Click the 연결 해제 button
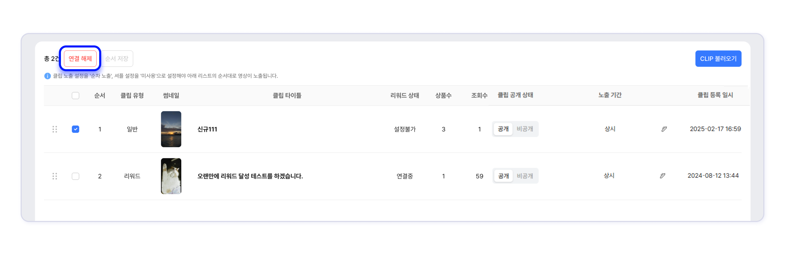The width and height of the screenshot is (785, 255). pyautogui.click(x=80, y=59)
